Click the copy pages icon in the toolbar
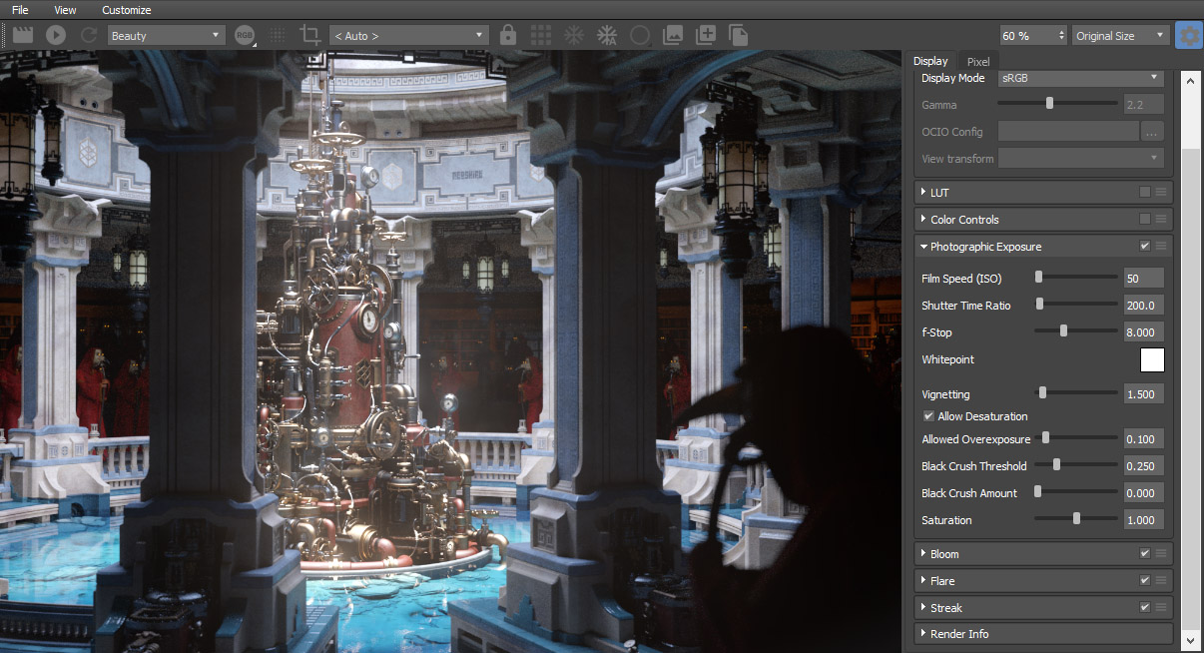 coord(739,35)
